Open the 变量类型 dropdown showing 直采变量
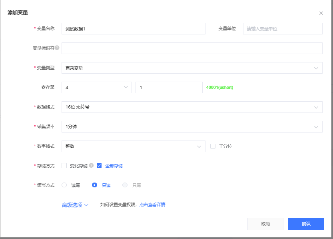This screenshot has height=239, width=333. (x=192, y=68)
